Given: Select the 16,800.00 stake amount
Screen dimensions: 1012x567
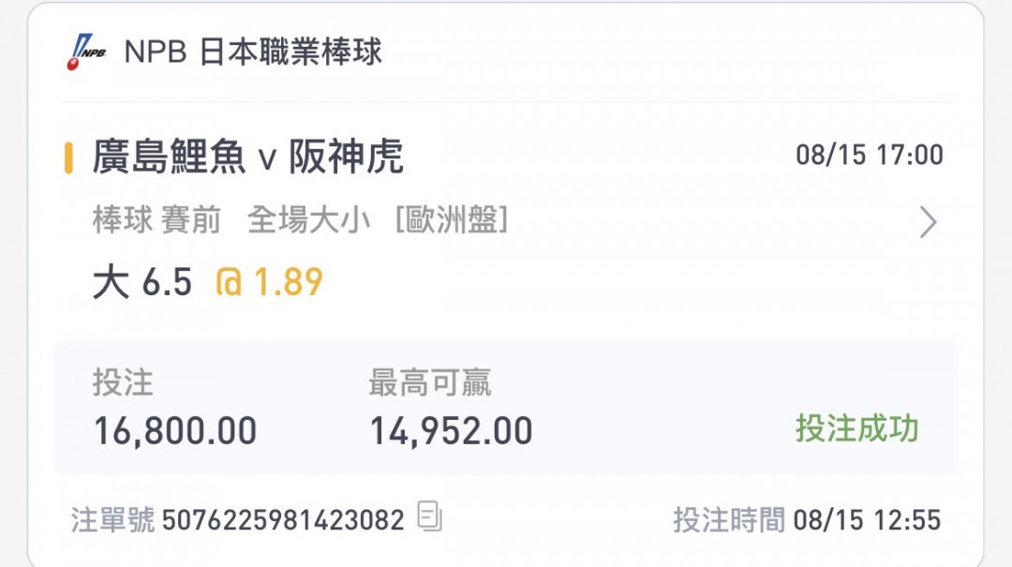Looking at the screenshot, I should tap(175, 431).
